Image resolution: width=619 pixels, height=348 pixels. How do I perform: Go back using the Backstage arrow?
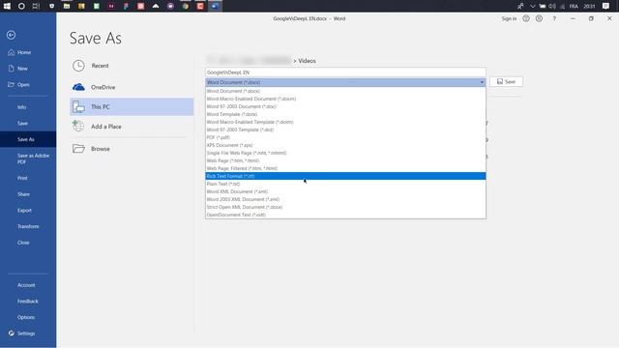[x=11, y=35]
